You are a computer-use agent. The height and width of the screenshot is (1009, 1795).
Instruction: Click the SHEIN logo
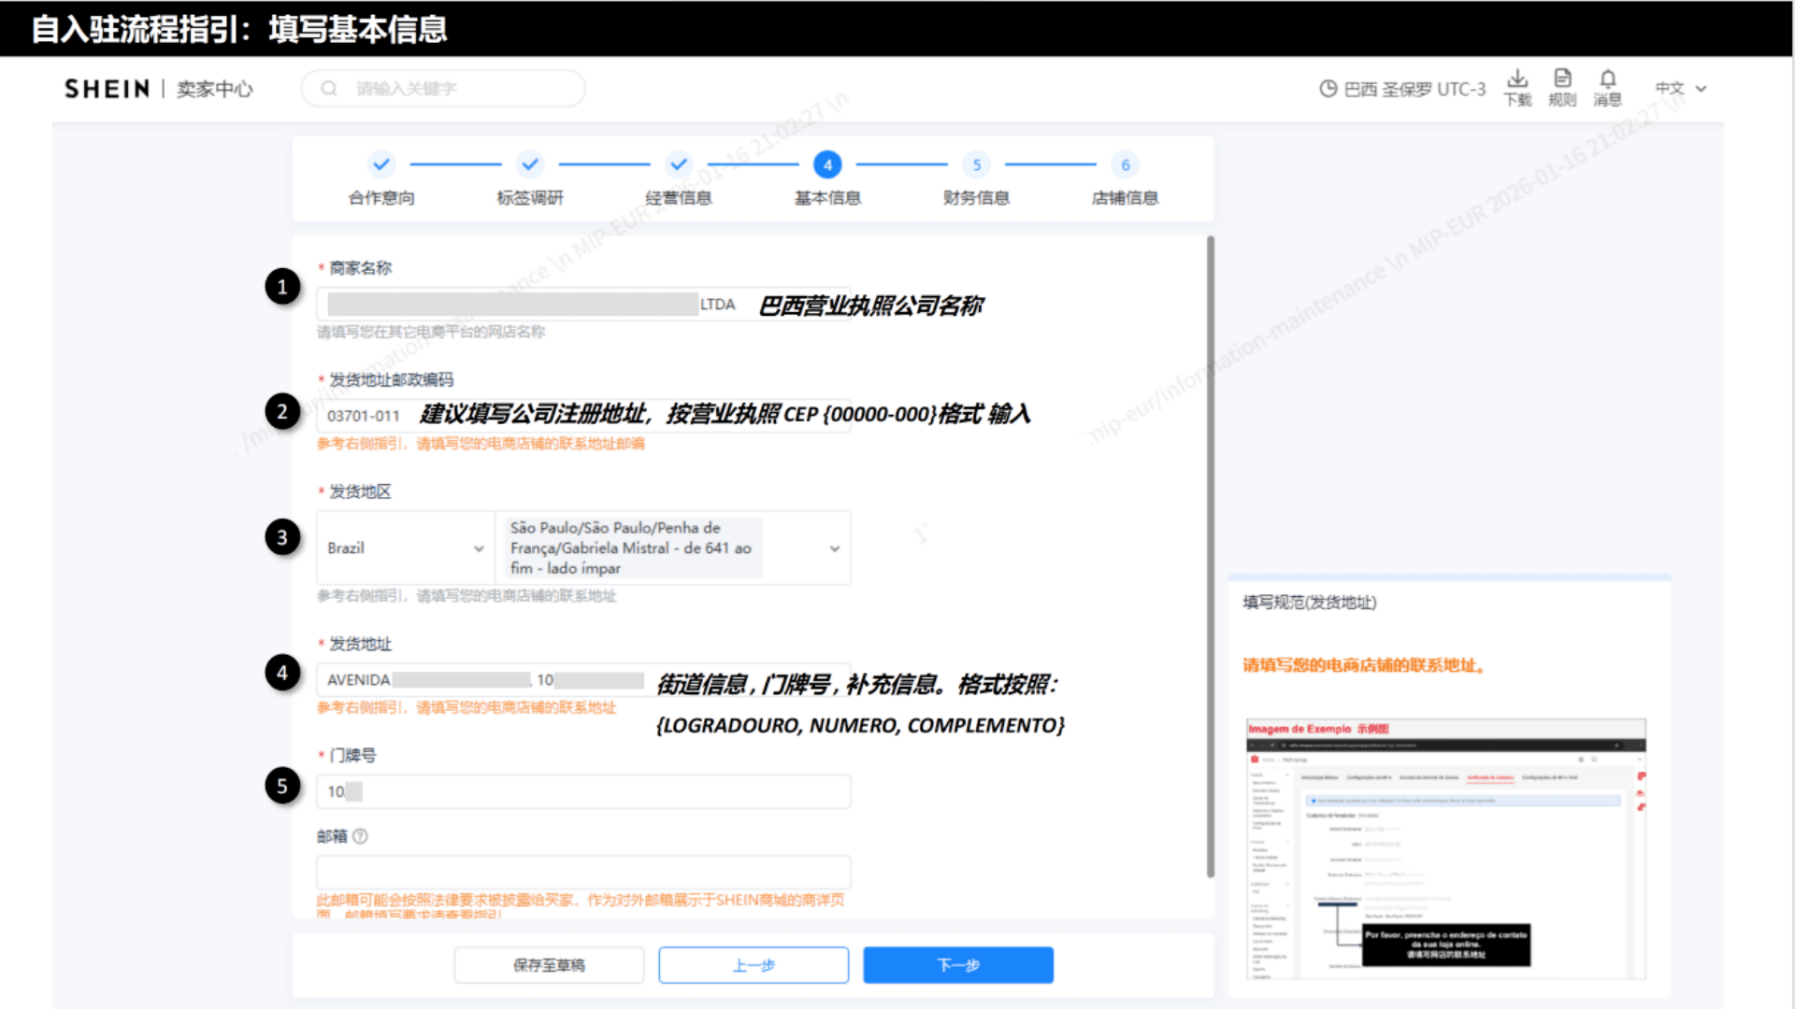[107, 89]
